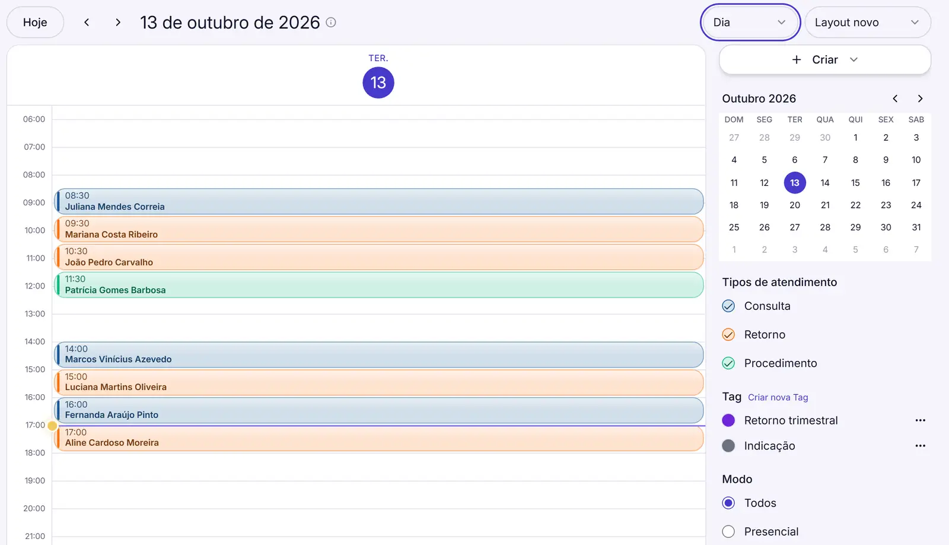Select October 8 in mini calendar

(x=855, y=160)
